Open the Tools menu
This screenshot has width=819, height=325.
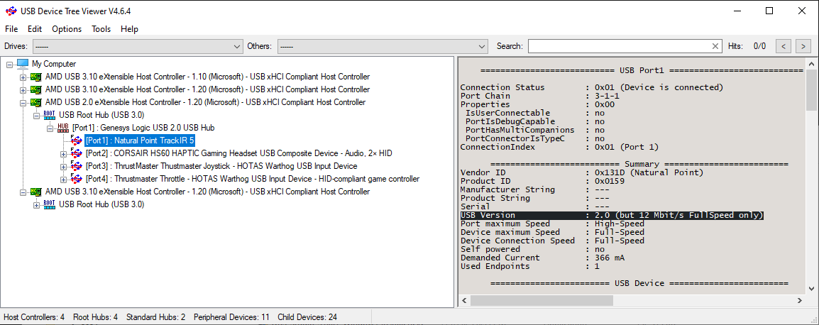(x=101, y=29)
